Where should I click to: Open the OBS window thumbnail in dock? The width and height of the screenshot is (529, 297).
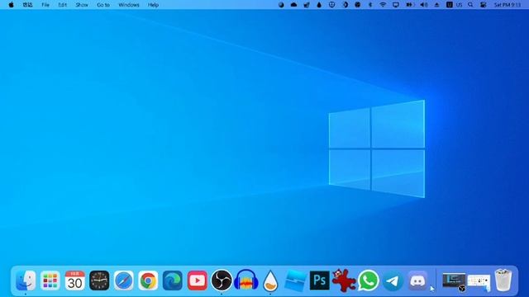coord(454,280)
